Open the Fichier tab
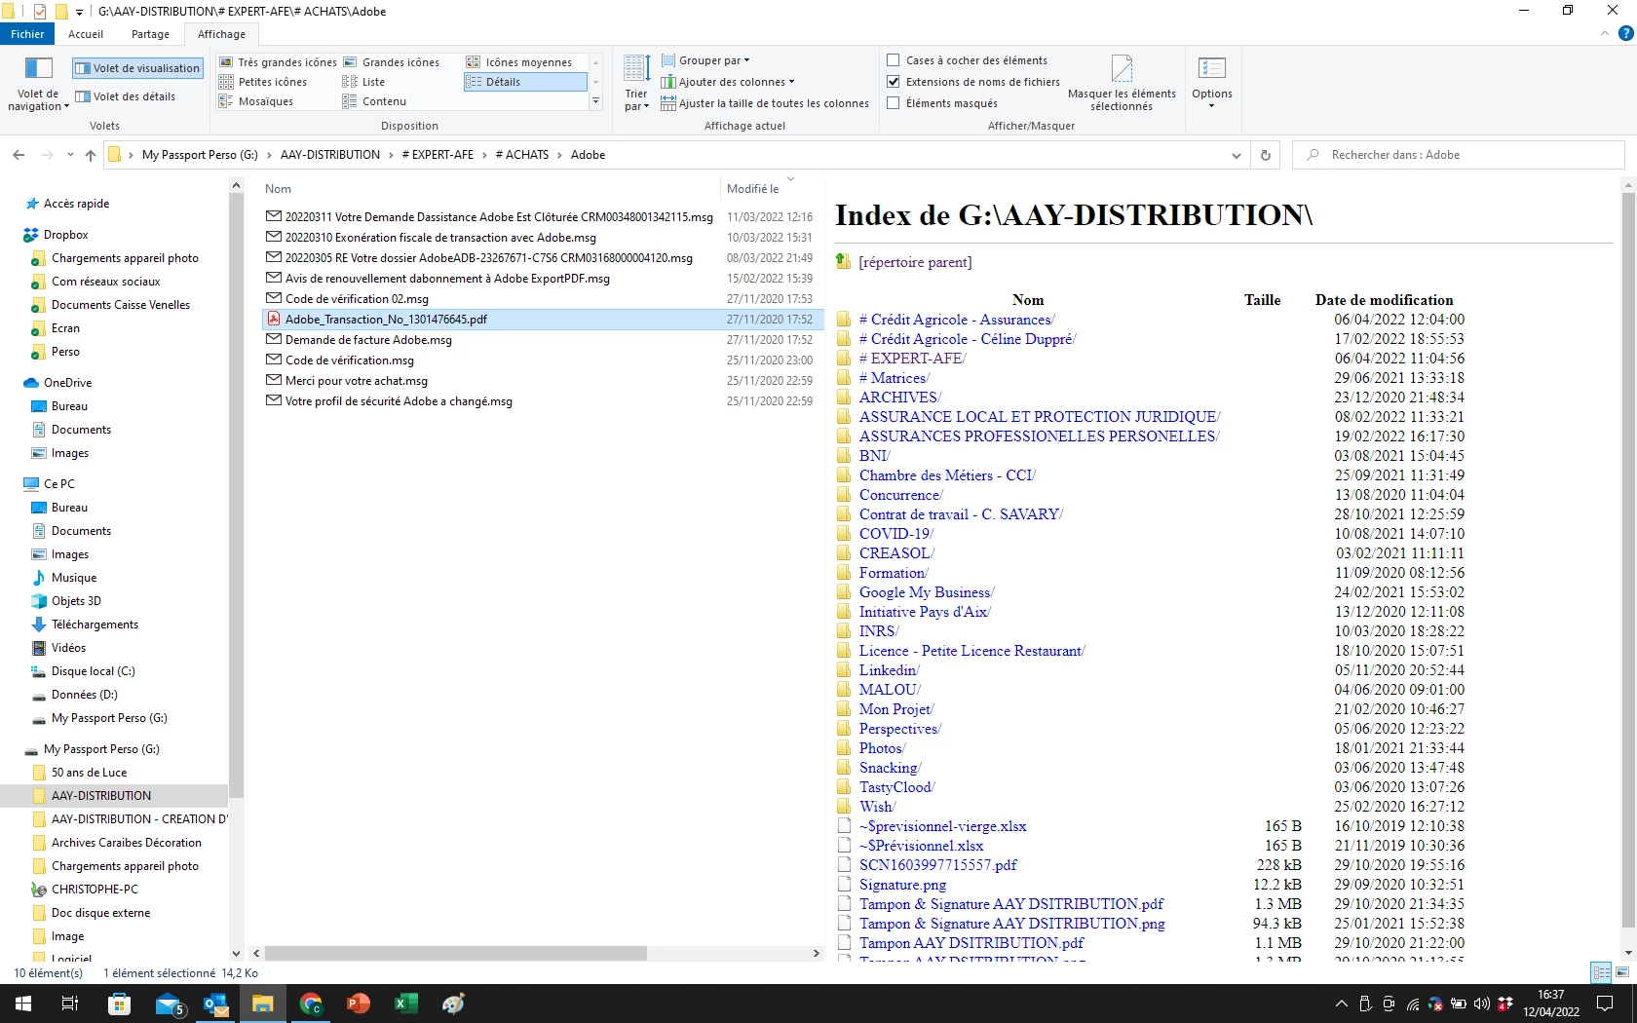Image resolution: width=1637 pixels, height=1023 pixels. [27, 34]
